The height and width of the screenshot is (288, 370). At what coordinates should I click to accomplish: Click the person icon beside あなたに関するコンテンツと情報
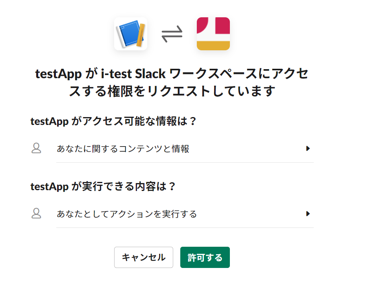(36, 149)
